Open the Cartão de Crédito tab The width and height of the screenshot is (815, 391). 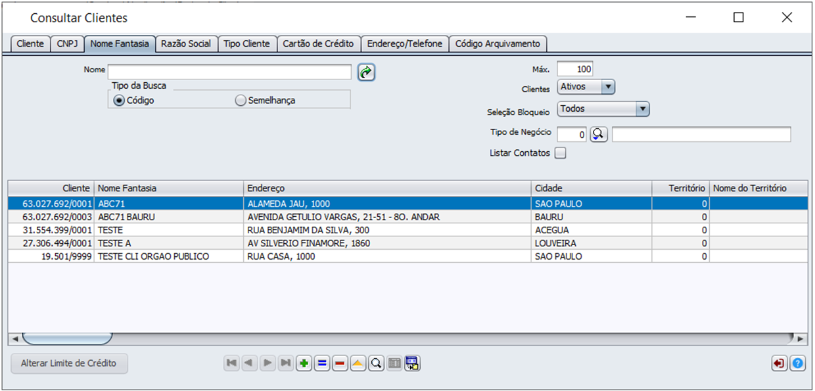[319, 44]
